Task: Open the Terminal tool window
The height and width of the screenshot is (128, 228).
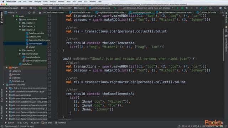Action: pos(61,123)
